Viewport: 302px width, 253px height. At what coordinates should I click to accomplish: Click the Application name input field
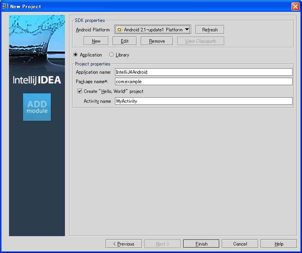[x=203, y=72]
